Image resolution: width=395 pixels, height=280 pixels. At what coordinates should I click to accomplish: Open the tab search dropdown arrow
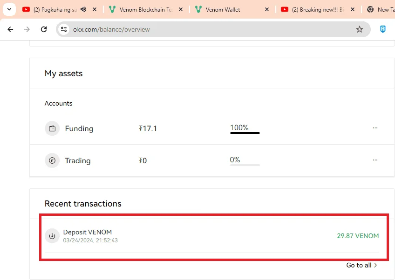click(x=9, y=10)
